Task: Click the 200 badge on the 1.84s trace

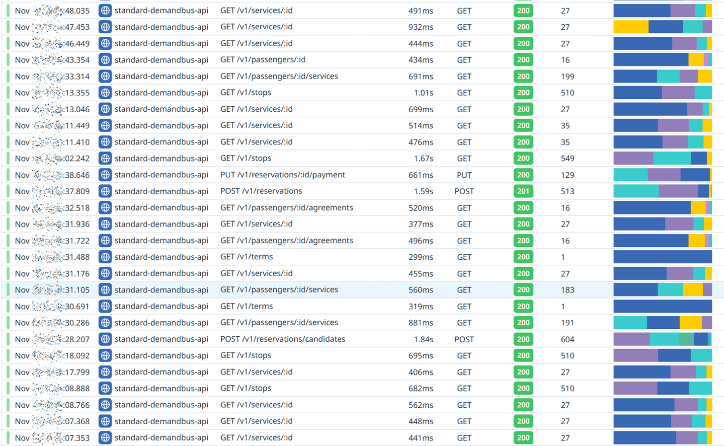Action: tap(523, 339)
